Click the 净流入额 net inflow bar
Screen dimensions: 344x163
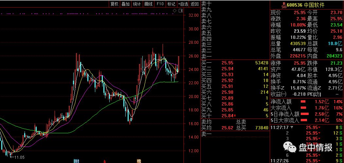pyautogui.click(x=303, y=102)
